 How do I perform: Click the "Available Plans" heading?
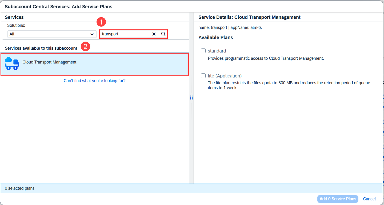(x=216, y=38)
